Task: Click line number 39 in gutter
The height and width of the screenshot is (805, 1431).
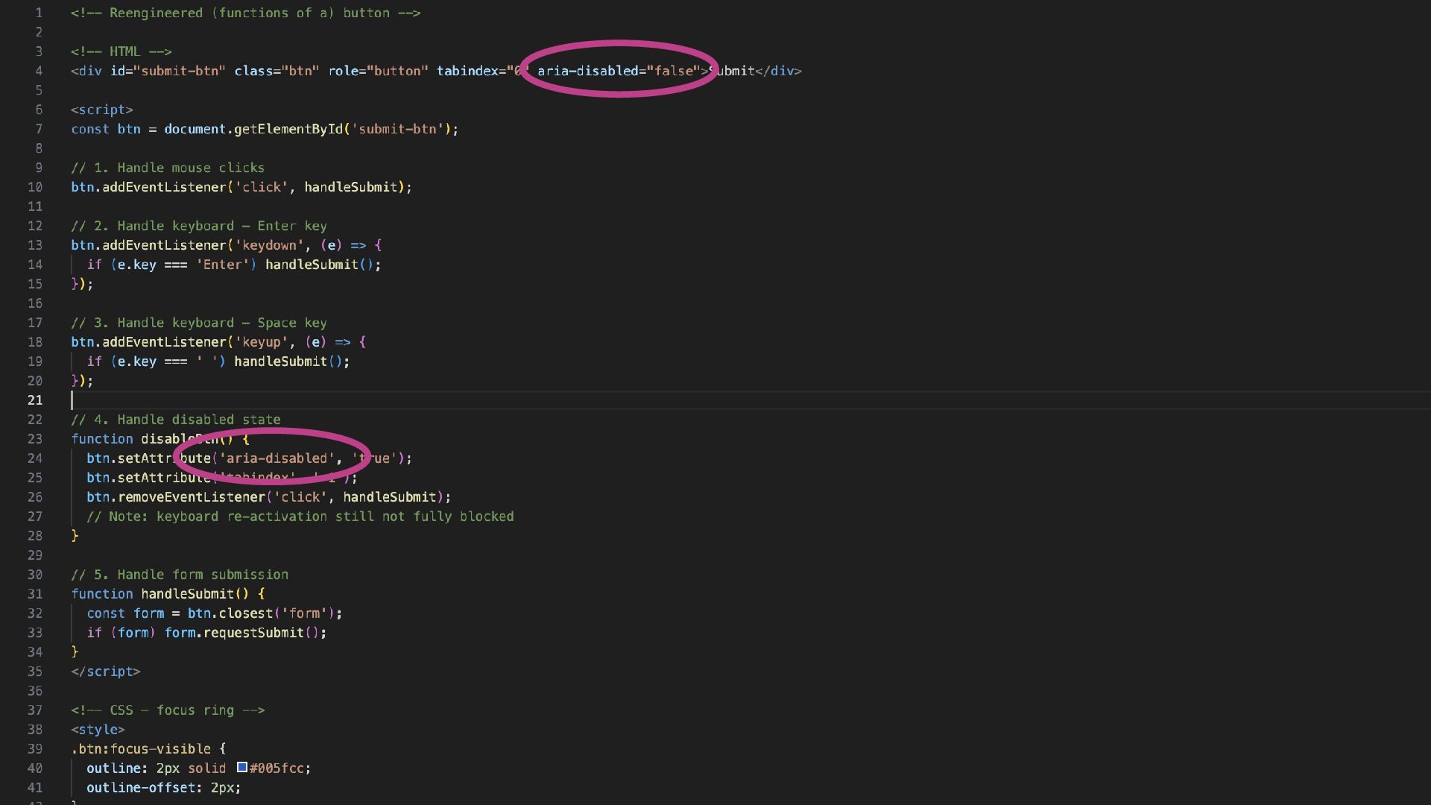Action: coord(35,749)
